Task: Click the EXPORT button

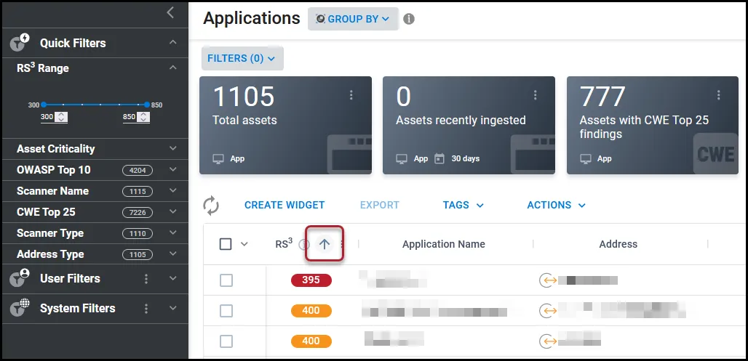Action: (380, 206)
